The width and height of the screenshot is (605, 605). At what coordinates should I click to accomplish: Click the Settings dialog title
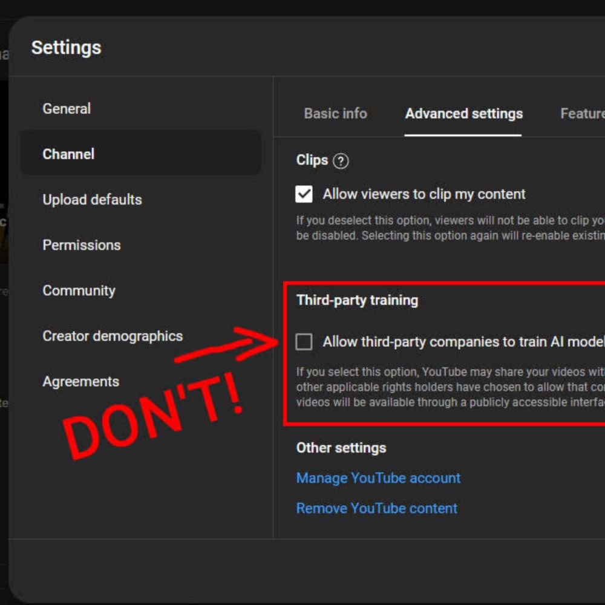66,48
